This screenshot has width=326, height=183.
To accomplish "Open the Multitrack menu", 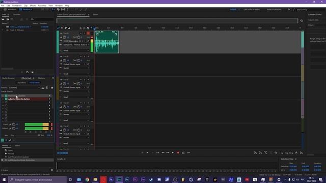I will tap(17, 6).
